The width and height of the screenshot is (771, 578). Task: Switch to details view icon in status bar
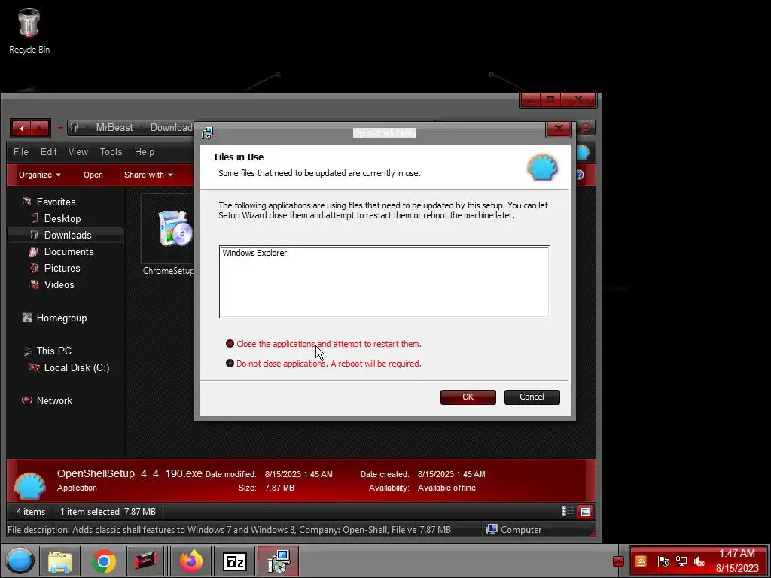click(568, 511)
